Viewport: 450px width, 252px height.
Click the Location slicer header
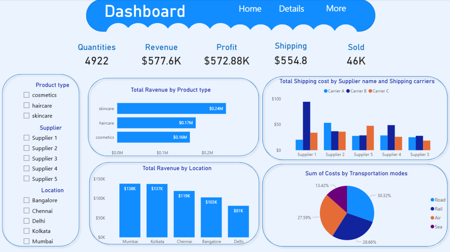coord(52,190)
